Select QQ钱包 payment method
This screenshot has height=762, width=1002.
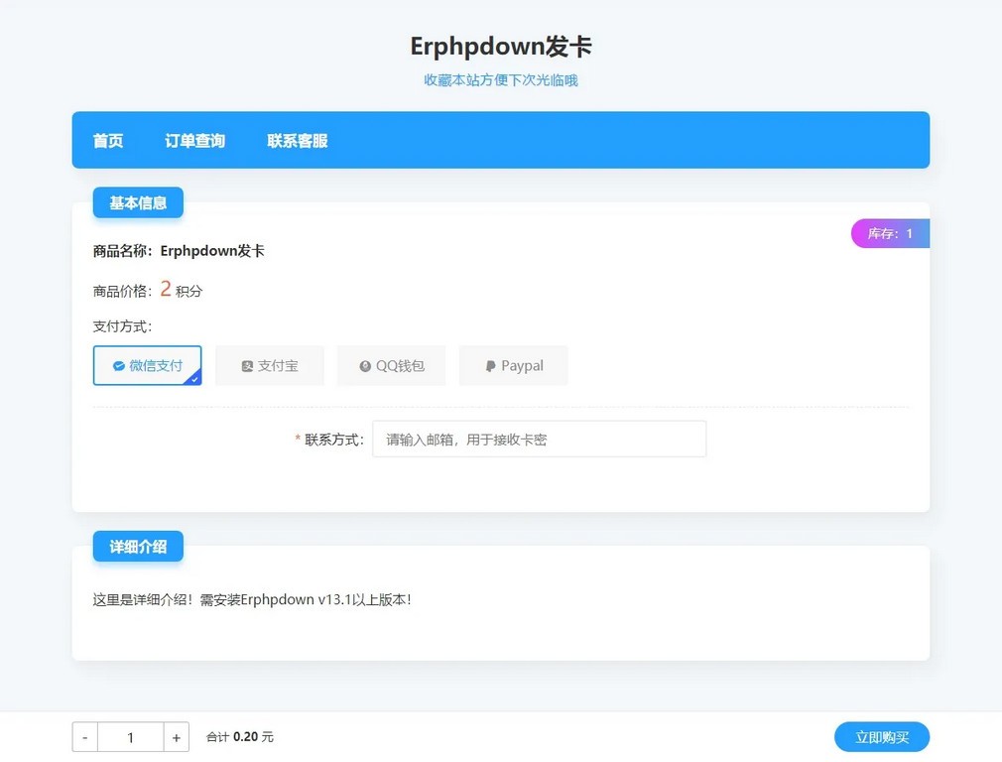point(391,366)
